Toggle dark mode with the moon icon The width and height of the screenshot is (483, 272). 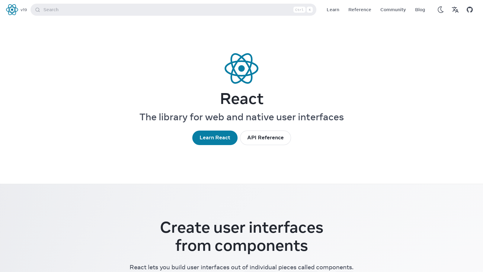coord(441,10)
